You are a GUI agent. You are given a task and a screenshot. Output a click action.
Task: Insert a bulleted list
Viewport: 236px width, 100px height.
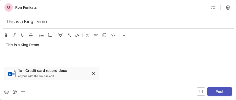[x=41, y=35]
